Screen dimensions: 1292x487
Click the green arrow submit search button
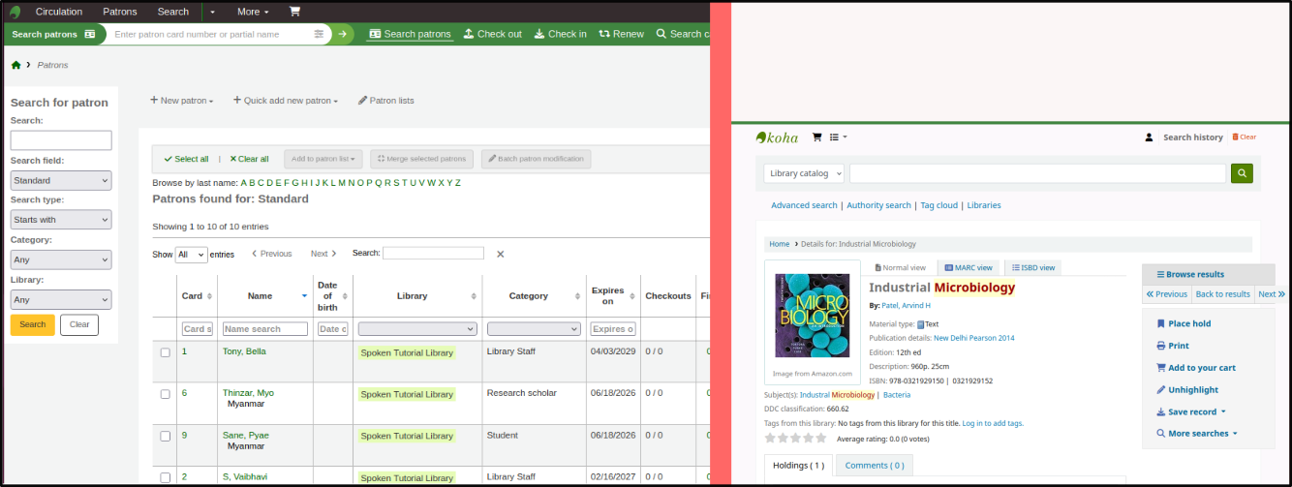343,34
